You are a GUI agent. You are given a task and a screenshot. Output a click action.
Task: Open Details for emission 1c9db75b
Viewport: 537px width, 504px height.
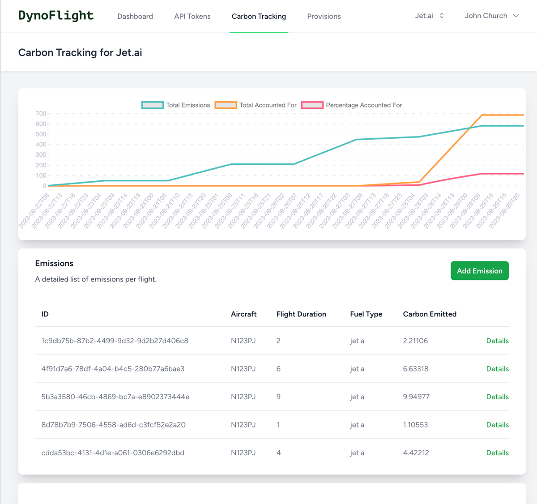pyautogui.click(x=497, y=341)
